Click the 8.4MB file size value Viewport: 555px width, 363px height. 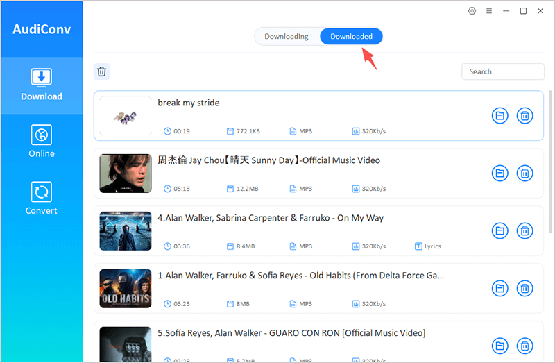tap(246, 246)
